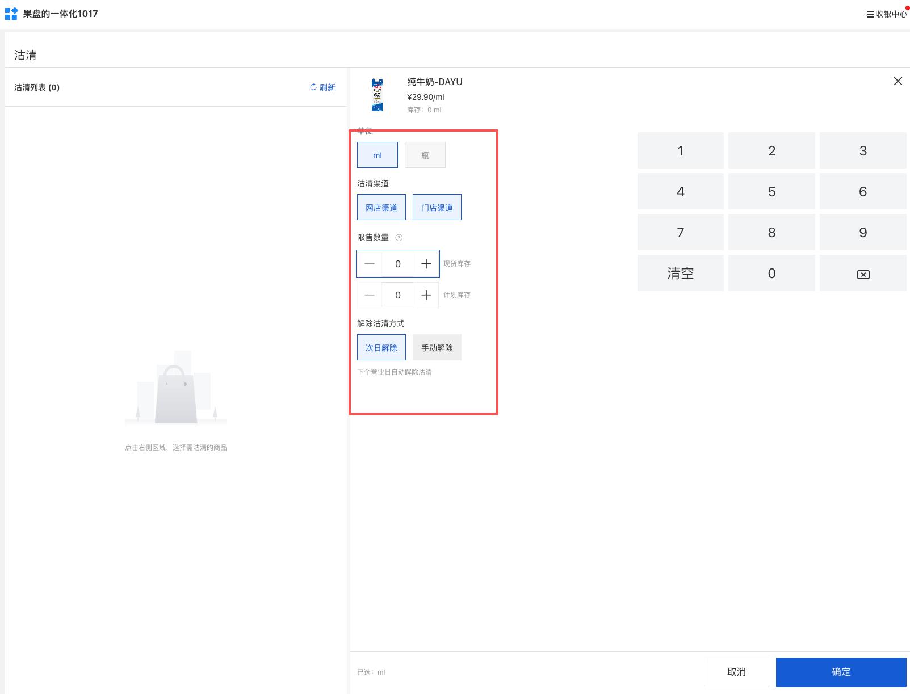Click the empty shopping bag illustration

[176, 388]
